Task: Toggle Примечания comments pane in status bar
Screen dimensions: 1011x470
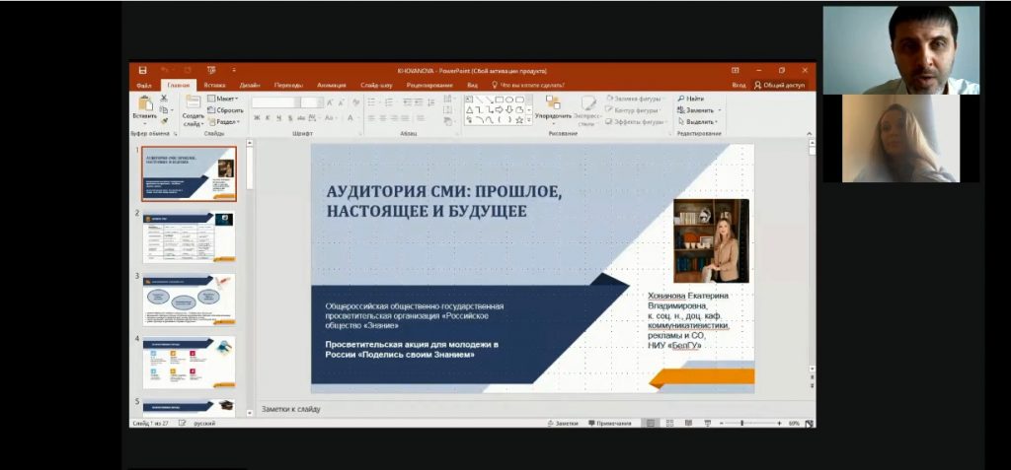Action: tap(610, 423)
